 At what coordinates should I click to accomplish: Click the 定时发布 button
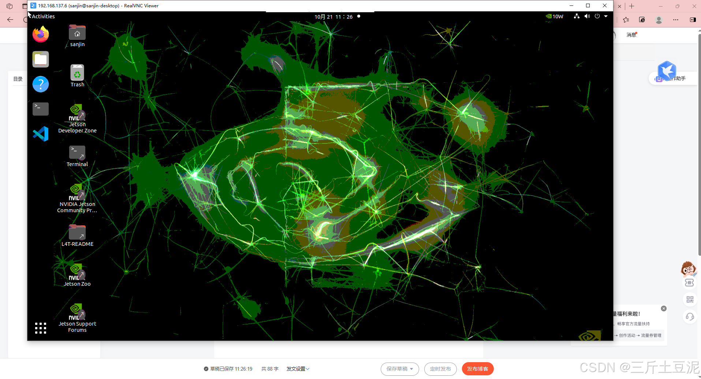coord(440,369)
